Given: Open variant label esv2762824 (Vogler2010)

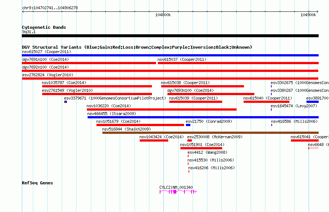Looking at the screenshot, I should pos(48,75).
